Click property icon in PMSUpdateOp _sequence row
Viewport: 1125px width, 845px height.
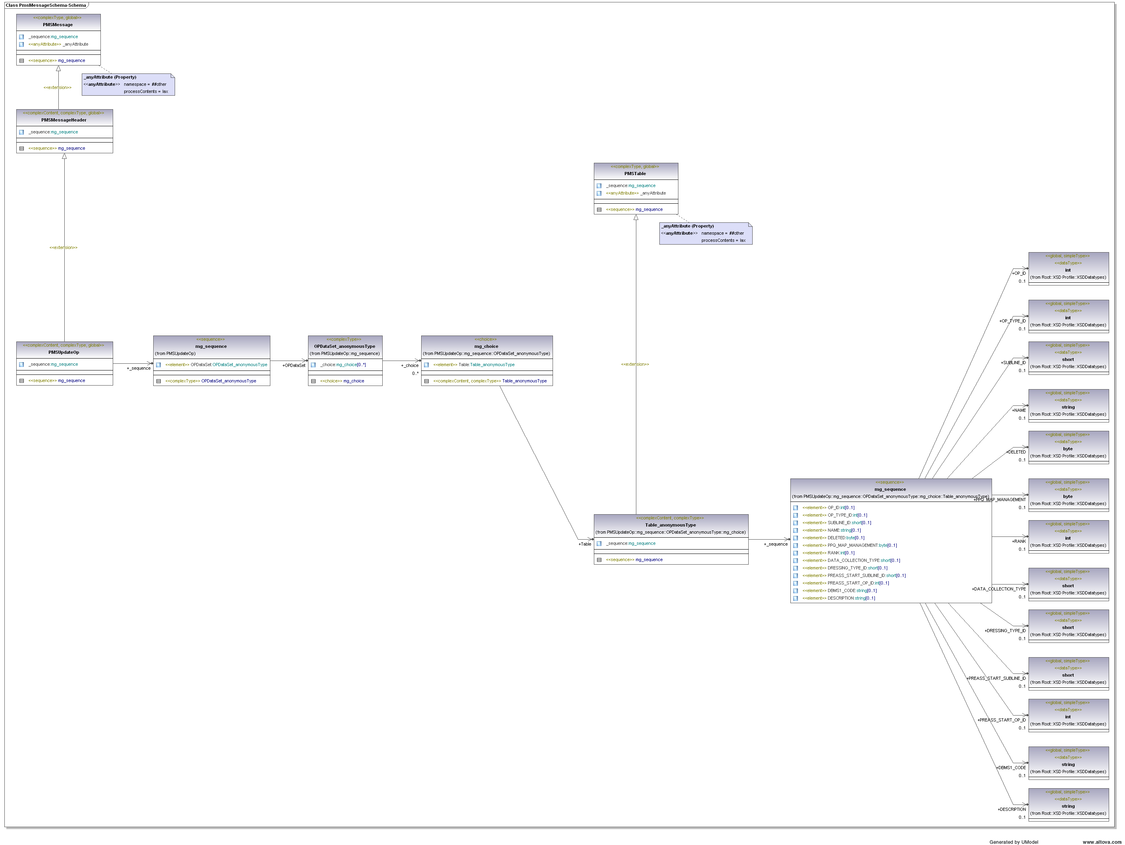coord(21,364)
